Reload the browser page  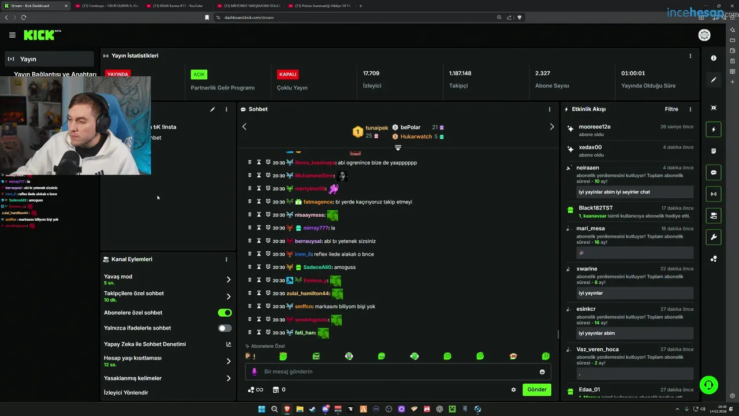point(24,17)
